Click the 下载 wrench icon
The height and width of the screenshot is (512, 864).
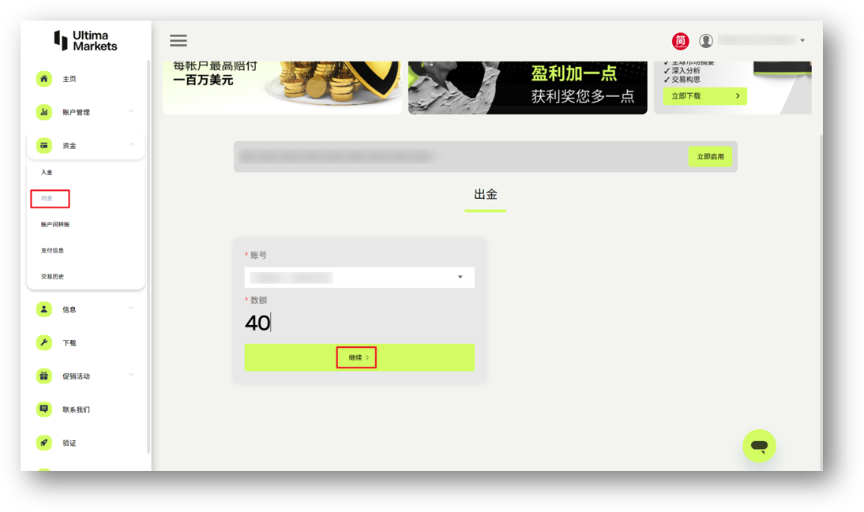pyautogui.click(x=44, y=342)
